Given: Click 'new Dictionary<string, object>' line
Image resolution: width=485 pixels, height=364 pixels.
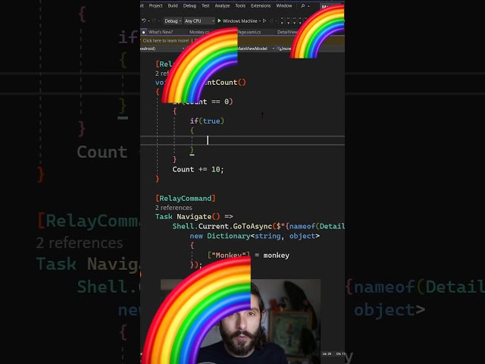Looking at the screenshot, I should coord(255,236).
